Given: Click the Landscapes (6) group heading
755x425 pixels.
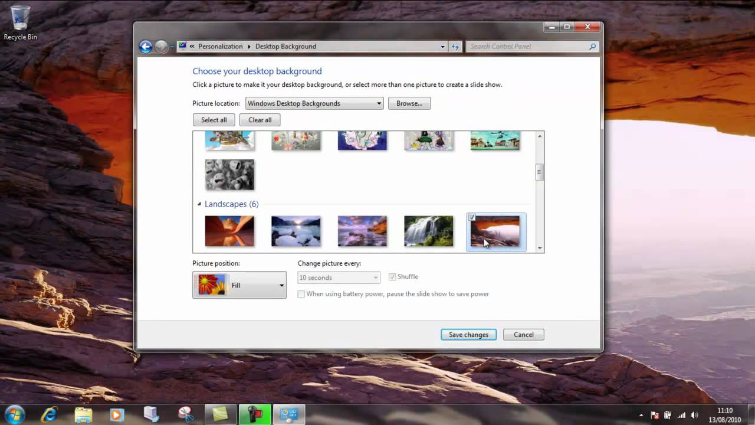Looking at the screenshot, I should 231,204.
